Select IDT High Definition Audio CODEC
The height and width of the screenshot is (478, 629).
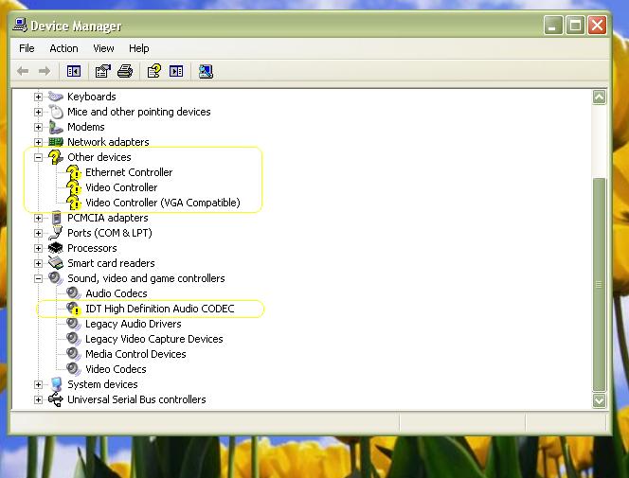coord(160,309)
